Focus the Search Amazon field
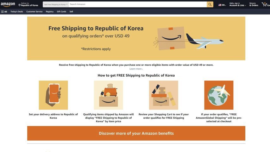Image resolution: width=270 pixels, height=152 pixels. pos(138,4)
